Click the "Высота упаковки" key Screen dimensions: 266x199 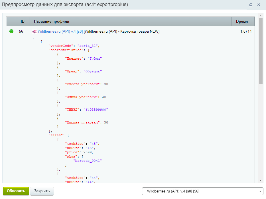point(82,84)
